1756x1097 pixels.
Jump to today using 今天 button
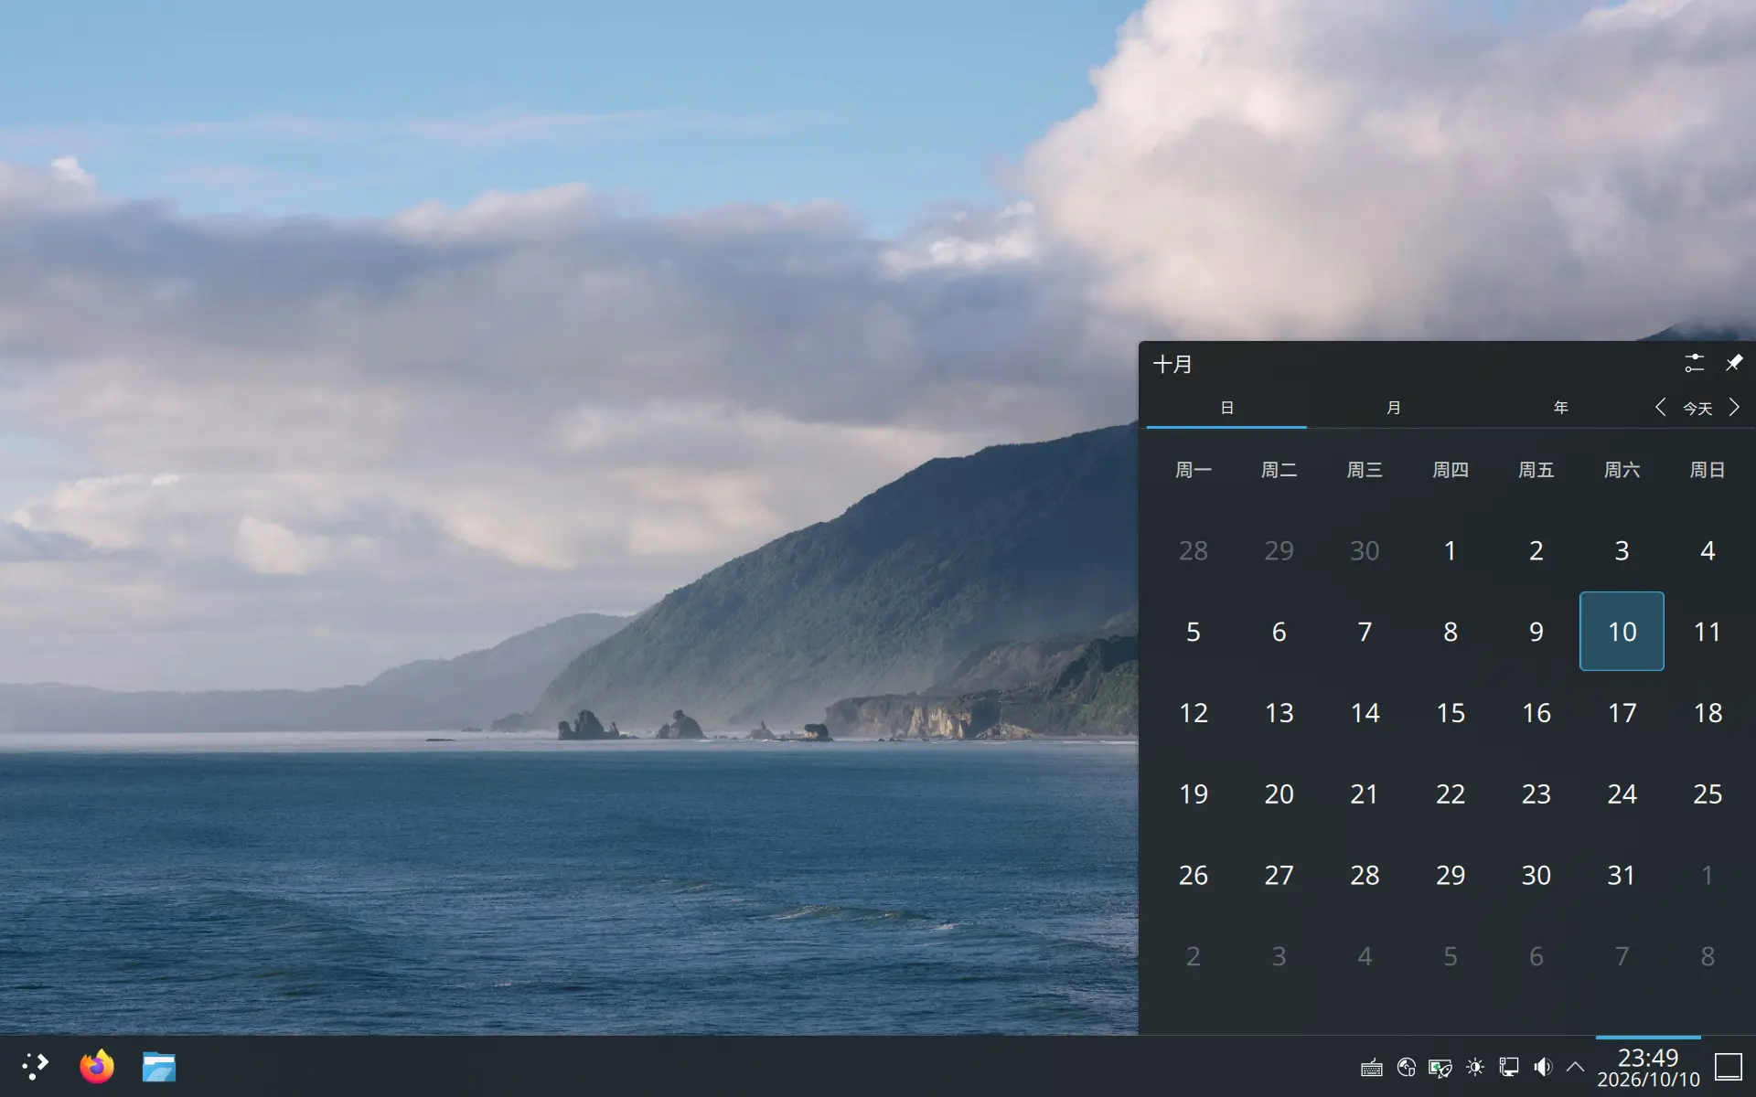(x=1697, y=409)
